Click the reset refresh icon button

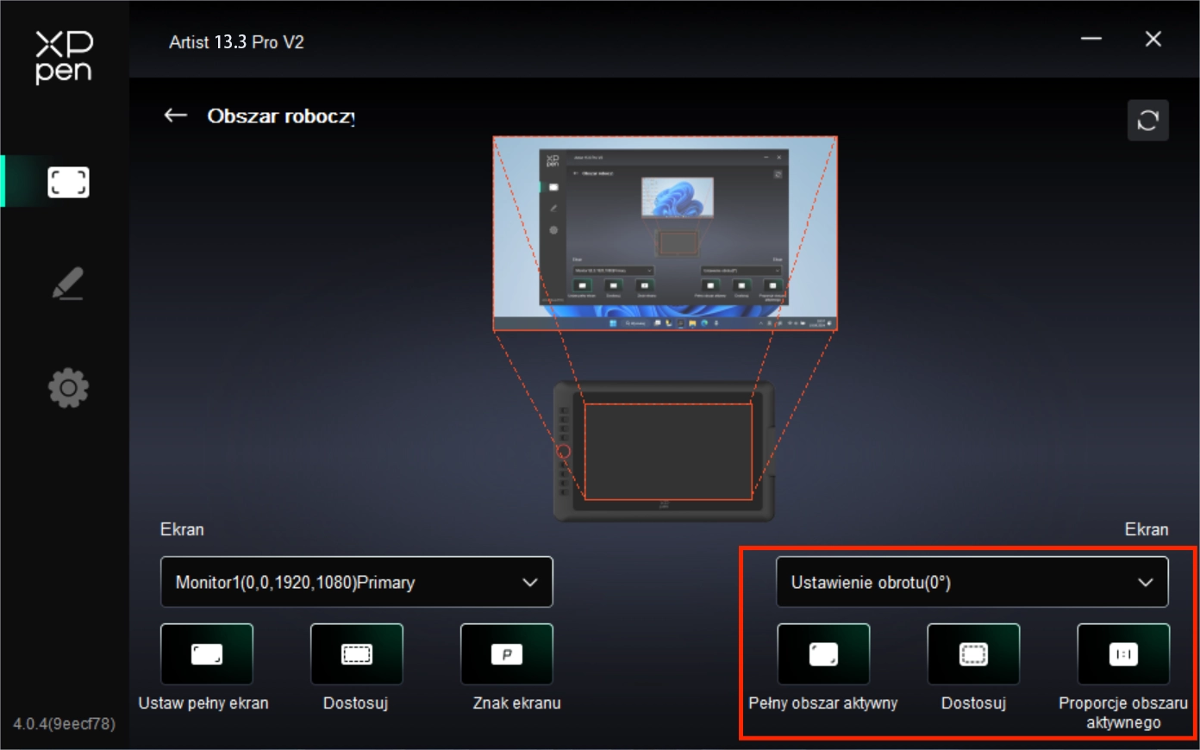tap(1147, 120)
